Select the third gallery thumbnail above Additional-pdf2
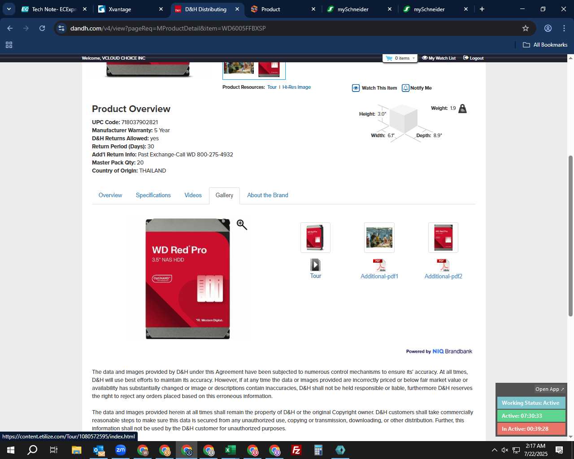 tap(443, 238)
